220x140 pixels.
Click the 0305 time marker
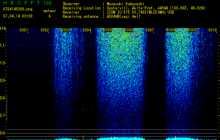[108, 30]
